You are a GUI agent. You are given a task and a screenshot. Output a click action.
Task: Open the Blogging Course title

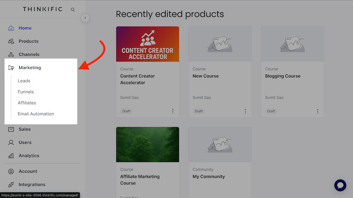[283, 76]
